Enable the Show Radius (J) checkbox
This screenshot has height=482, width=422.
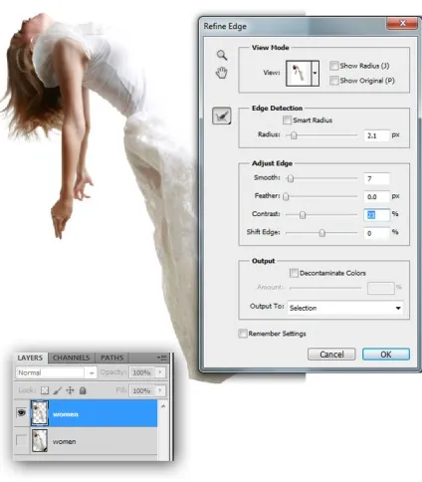tap(333, 66)
